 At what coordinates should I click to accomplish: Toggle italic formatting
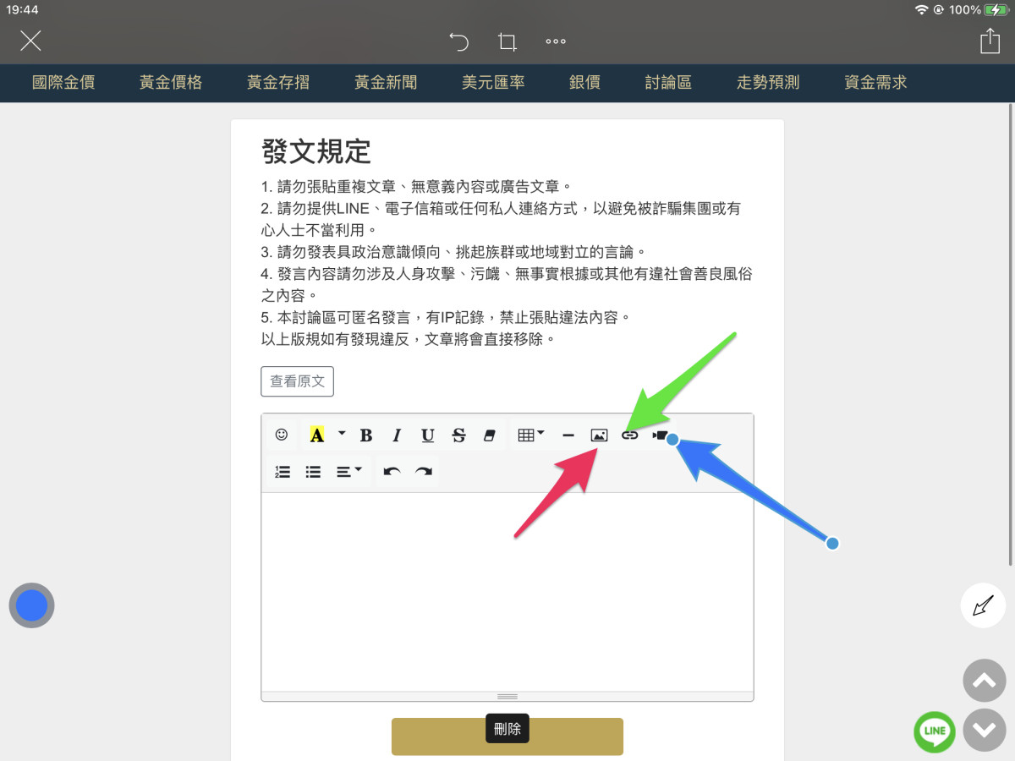point(397,435)
